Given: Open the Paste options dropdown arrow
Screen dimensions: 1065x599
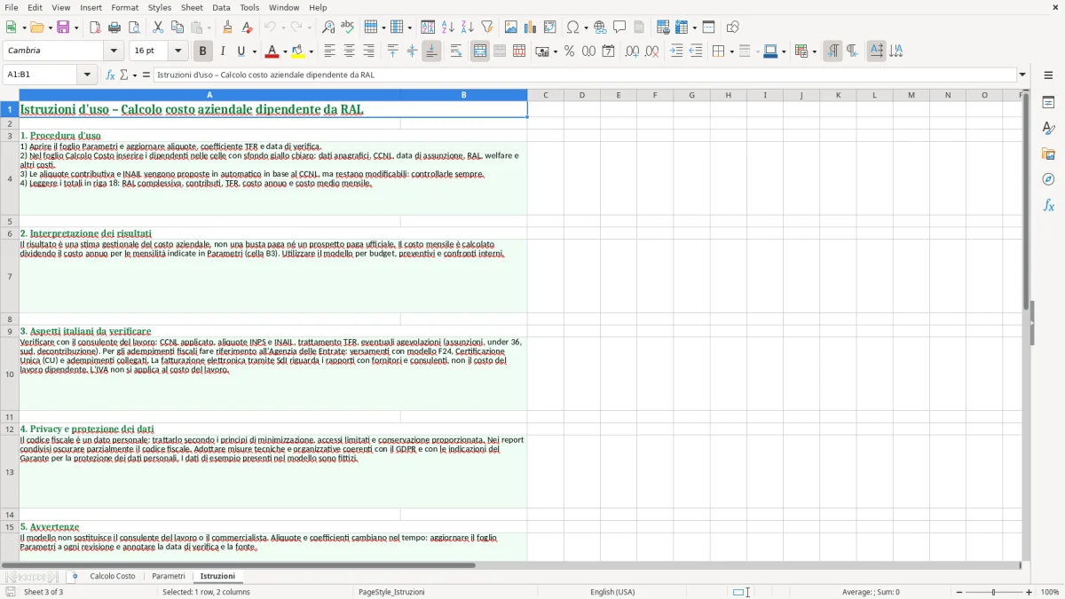Looking at the screenshot, I should tap(210, 28).
